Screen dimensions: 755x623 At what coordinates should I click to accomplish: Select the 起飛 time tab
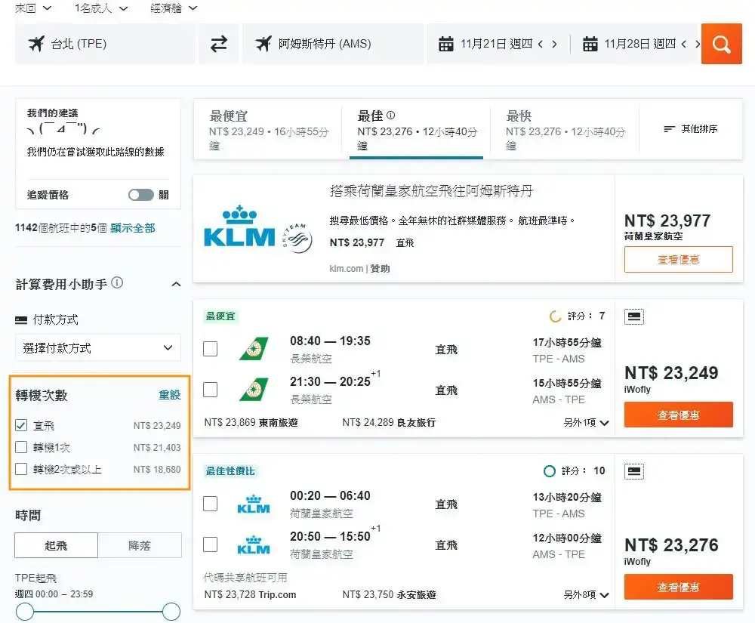coord(57,545)
